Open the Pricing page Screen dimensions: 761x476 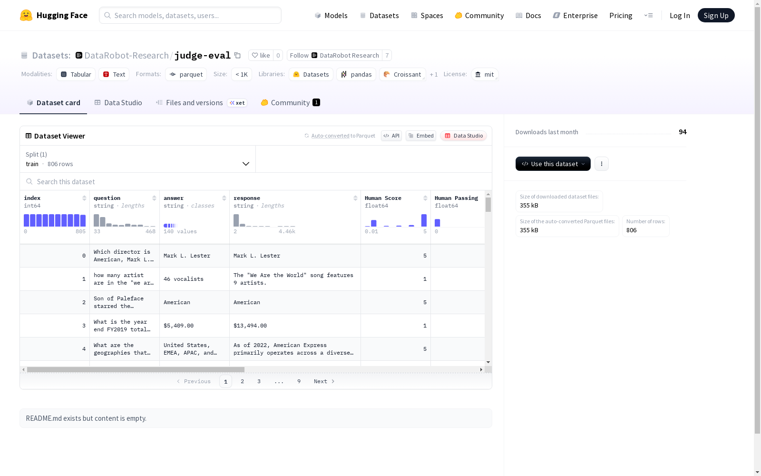pos(621,15)
